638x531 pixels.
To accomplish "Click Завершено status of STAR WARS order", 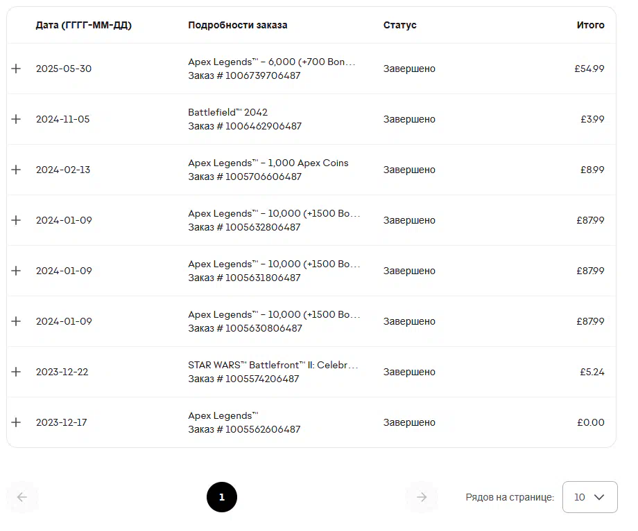I will (409, 372).
